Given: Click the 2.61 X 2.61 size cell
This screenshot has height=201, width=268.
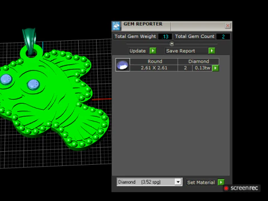Looking at the screenshot, I should (154, 68).
